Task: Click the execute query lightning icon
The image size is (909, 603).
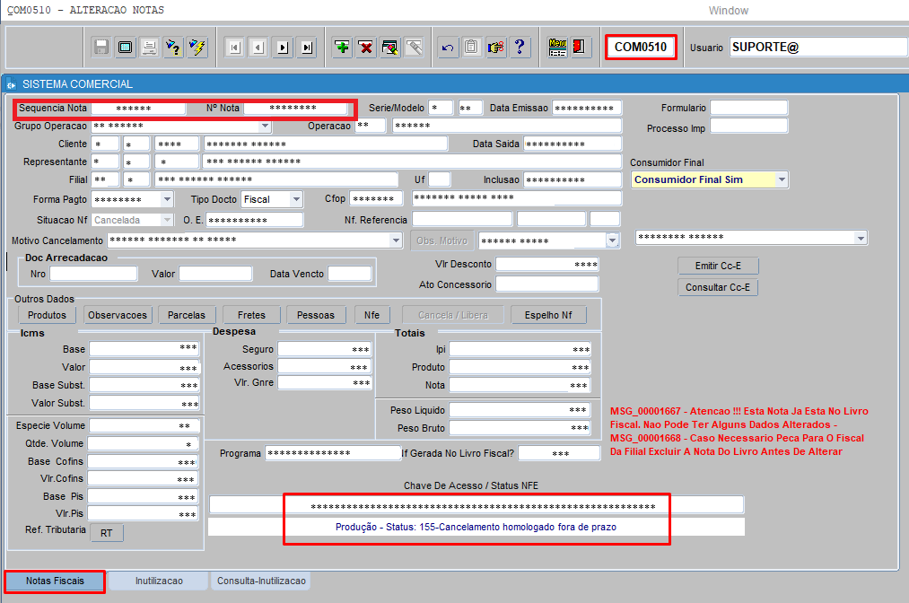Action: (x=197, y=48)
